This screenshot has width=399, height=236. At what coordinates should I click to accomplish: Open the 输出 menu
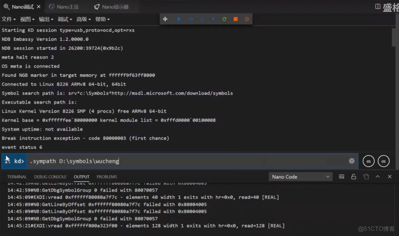click(x=46, y=19)
